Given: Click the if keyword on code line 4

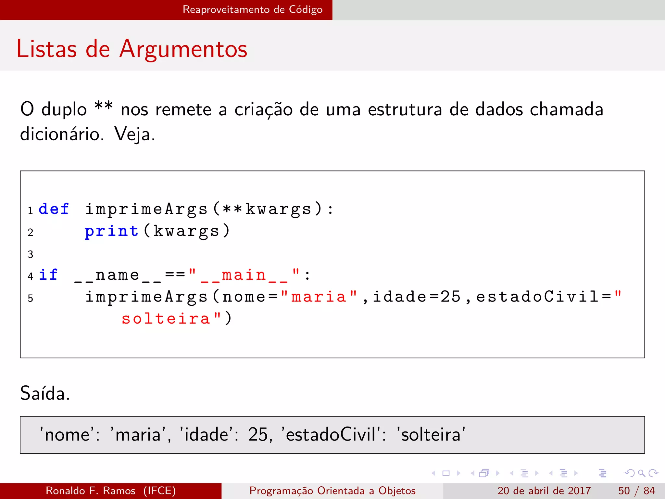Looking at the screenshot, I should click(x=48, y=275).
